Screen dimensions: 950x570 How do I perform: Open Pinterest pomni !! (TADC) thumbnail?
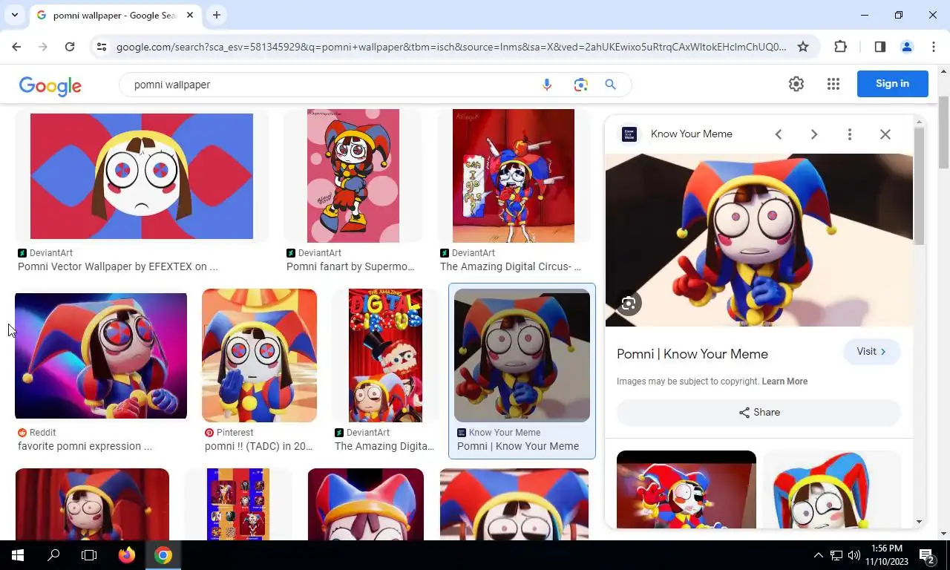click(x=259, y=356)
